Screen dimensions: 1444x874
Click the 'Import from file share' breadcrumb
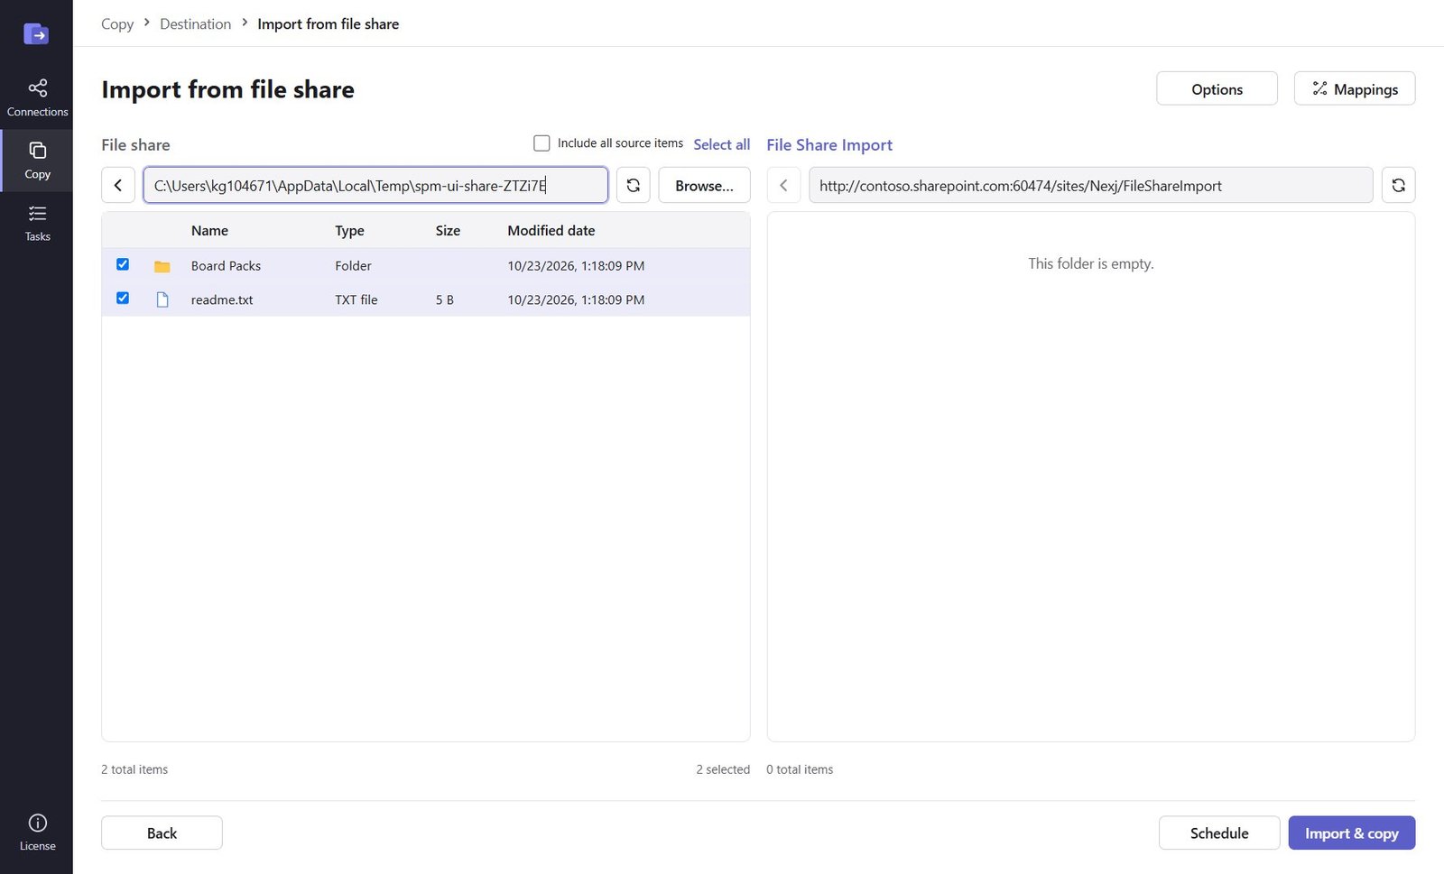coord(329,24)
